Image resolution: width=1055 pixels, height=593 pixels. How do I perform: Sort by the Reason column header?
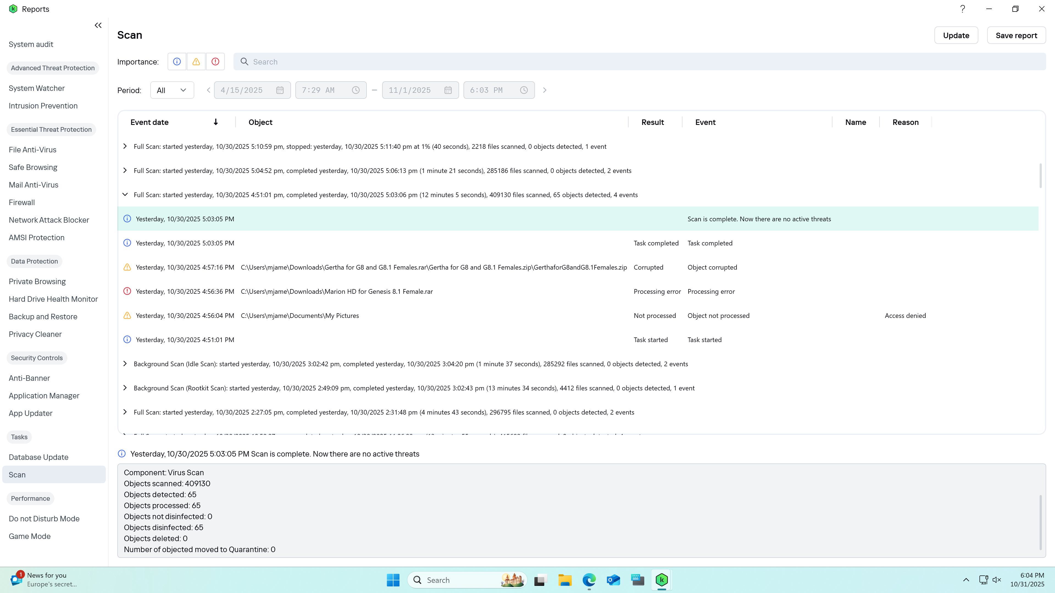(905, 122)
